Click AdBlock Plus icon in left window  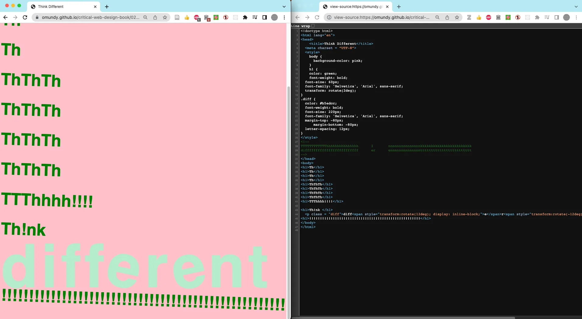pos(197,17)
